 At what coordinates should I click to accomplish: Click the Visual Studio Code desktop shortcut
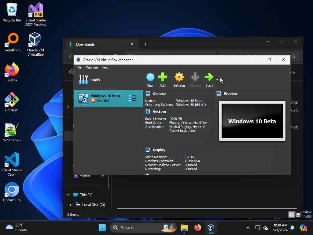[12, 164]
